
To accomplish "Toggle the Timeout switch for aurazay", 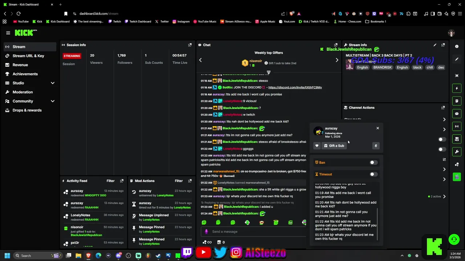I will pos(373,174).
